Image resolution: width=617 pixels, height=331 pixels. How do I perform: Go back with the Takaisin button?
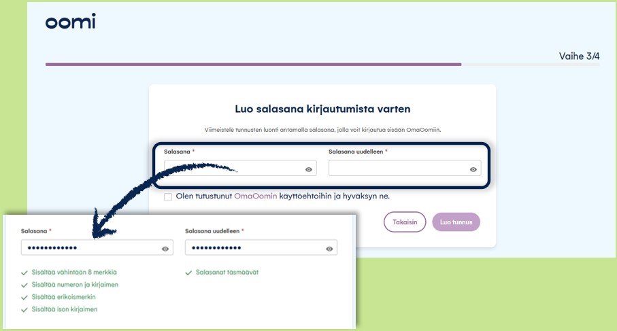coord(405,222)
